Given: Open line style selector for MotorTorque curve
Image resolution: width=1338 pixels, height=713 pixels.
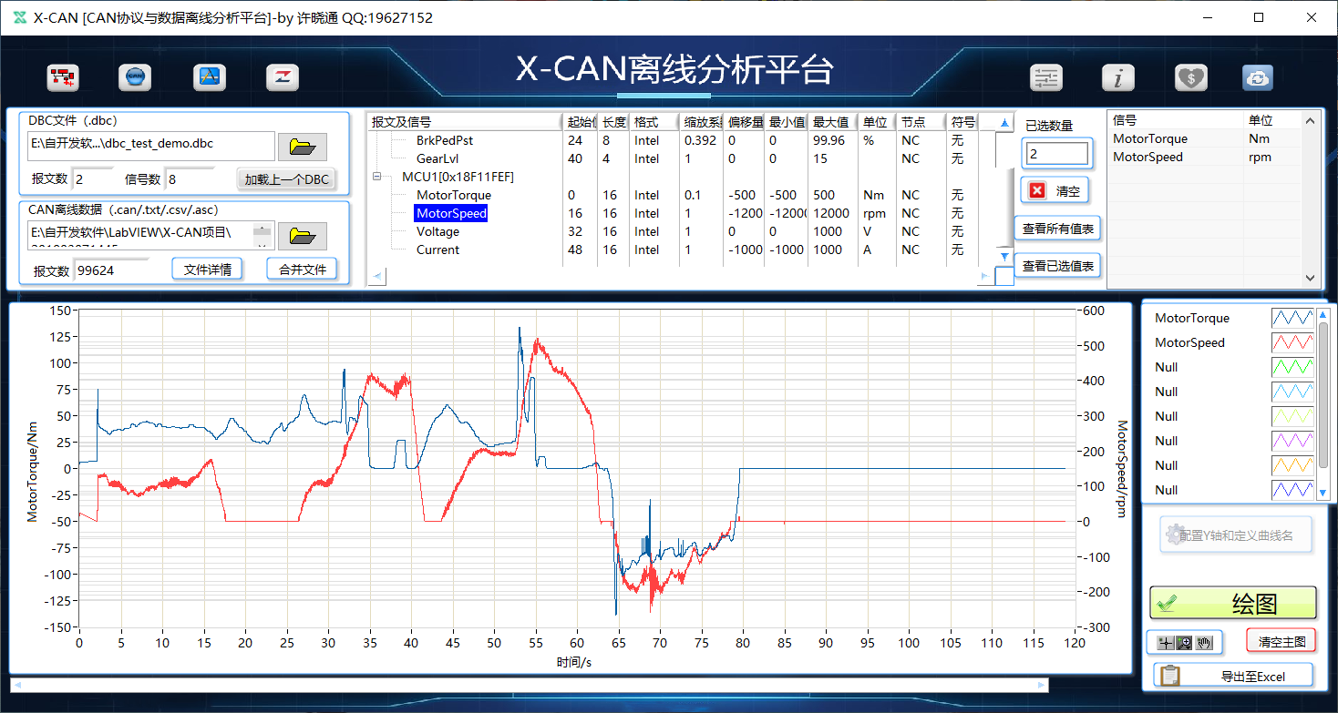Looking at the screenshot, I should [x=1292, y=317].
